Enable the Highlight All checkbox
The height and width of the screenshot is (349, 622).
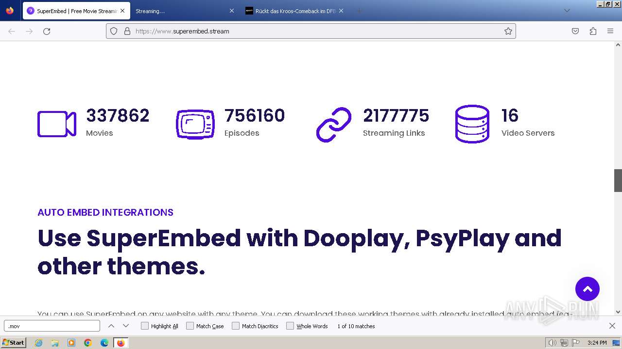[x=145, y=326]
